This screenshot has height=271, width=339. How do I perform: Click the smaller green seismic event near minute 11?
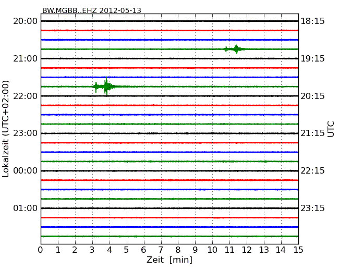235,49
